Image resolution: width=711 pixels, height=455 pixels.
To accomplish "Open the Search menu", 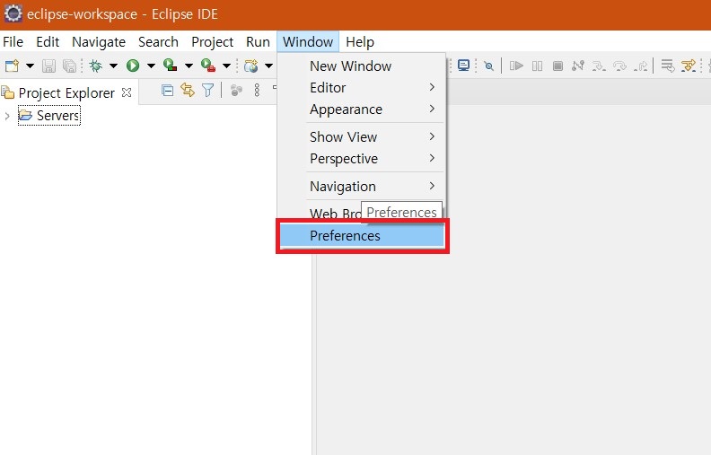I will pos(158,41).
